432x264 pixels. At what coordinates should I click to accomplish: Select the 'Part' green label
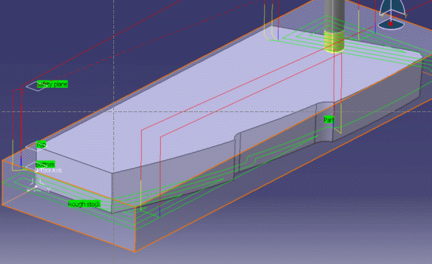click(328, 120)
